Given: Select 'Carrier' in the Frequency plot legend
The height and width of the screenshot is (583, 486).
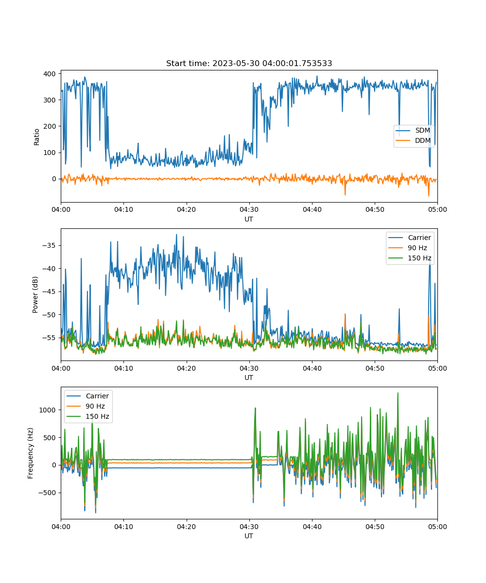Looking at the screenshot, I should (97, 396).
